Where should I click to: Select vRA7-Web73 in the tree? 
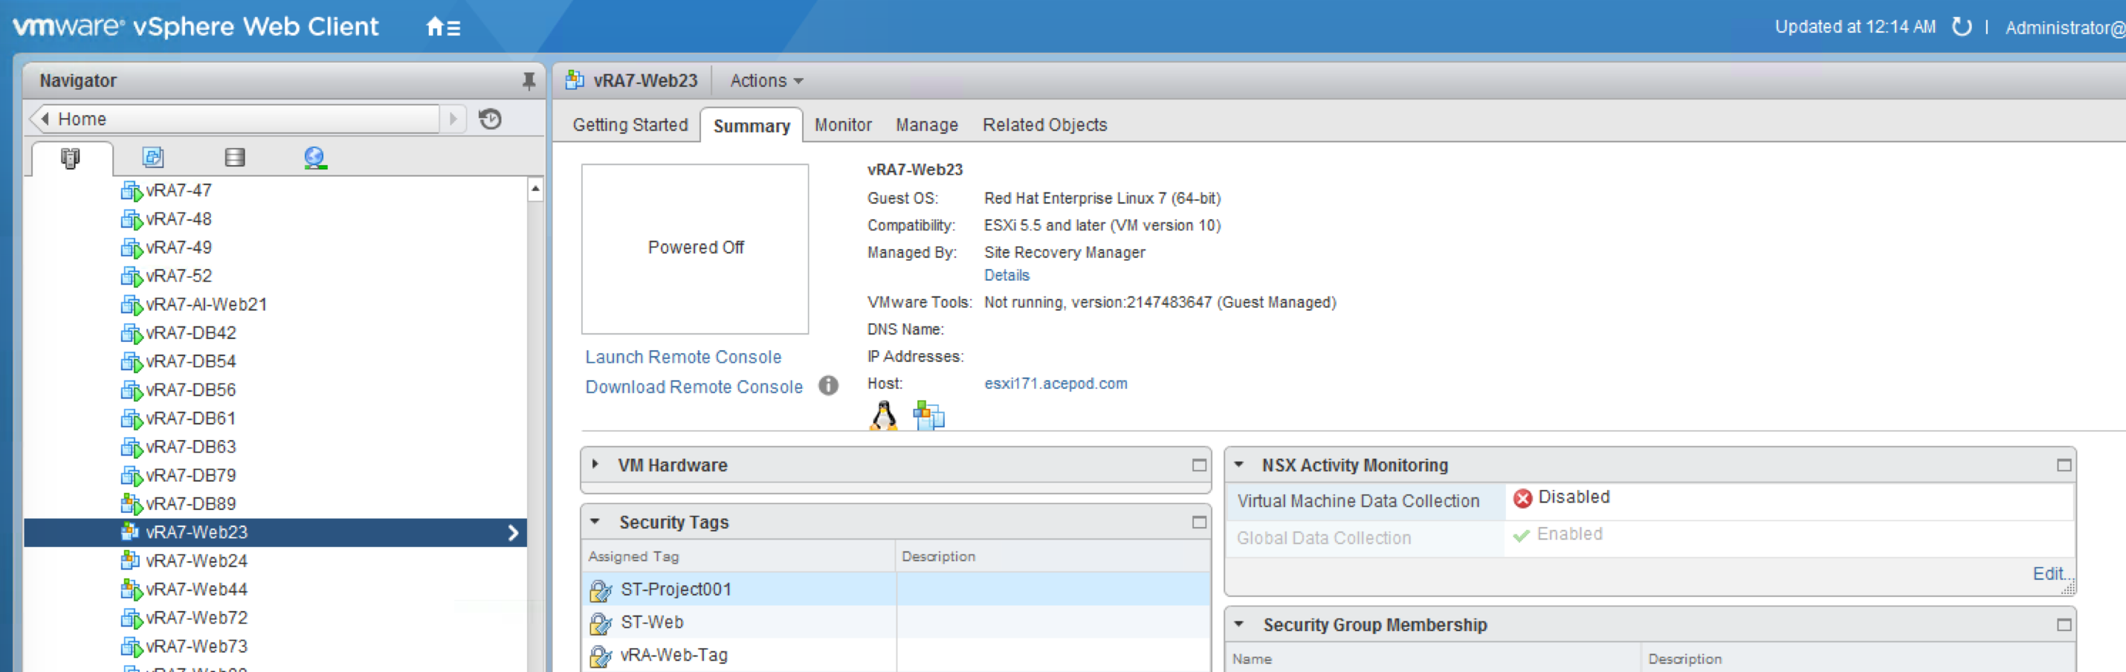coord(196,647)
